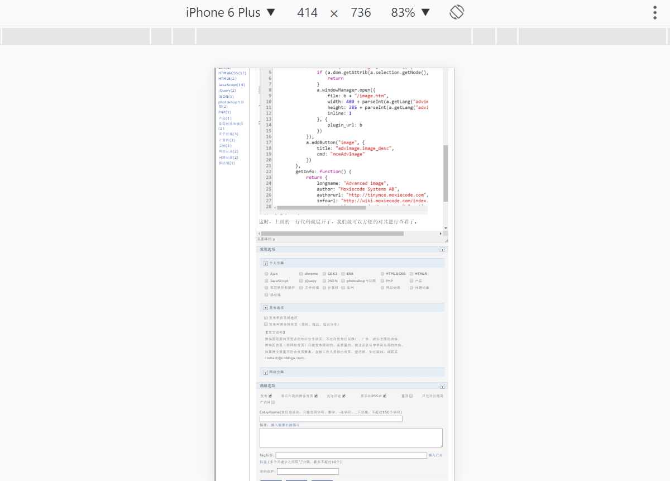Screen dimensions: 670x481
Task: Open JavaScript(15) category link in sidebar
Action: click(232, 84)
